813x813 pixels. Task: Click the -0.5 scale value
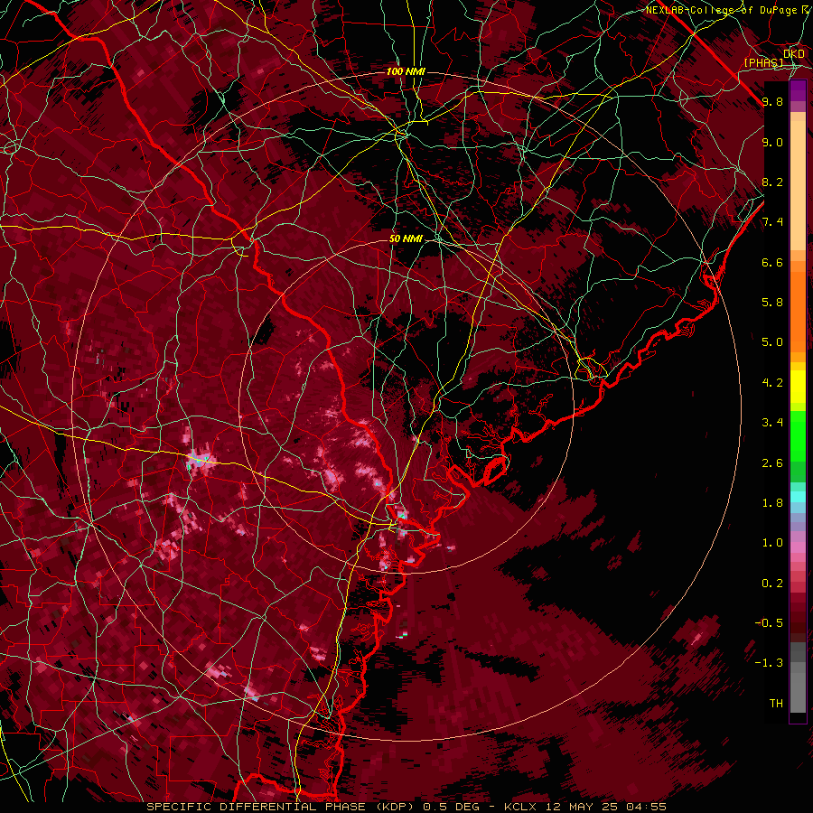point(769,623)
